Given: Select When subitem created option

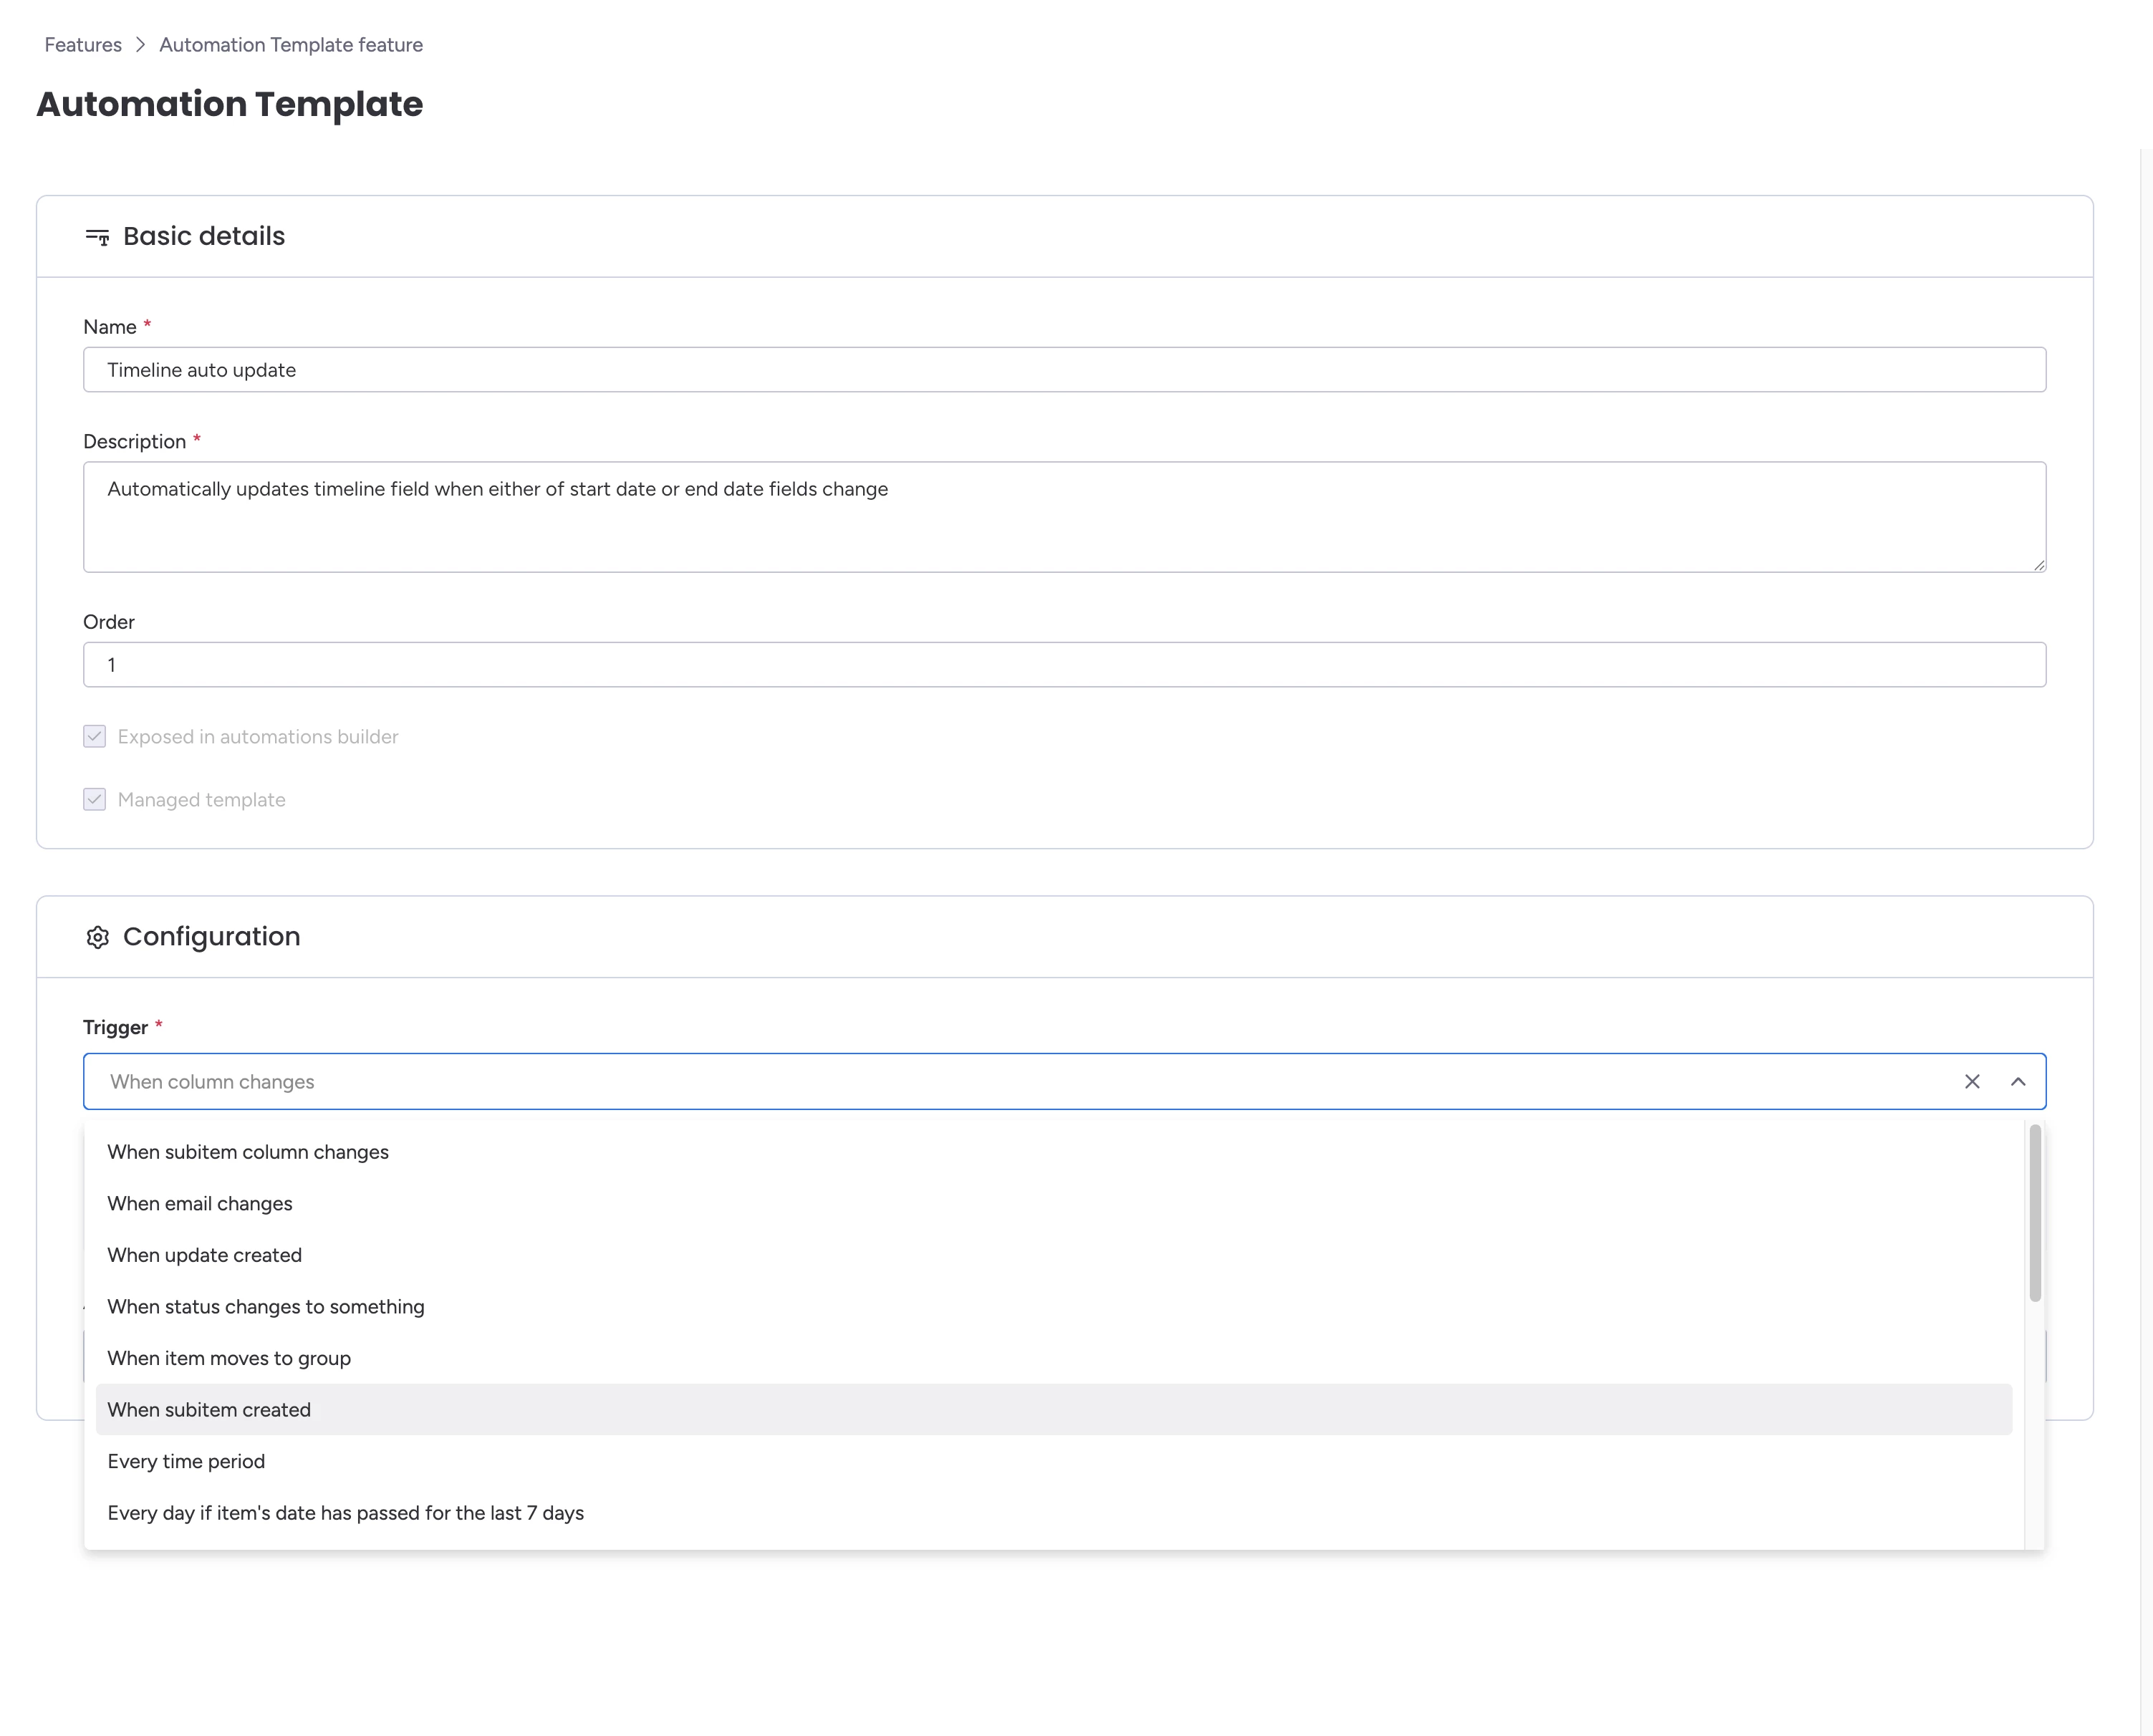Looking at the screenshot, I should 209,1409.
